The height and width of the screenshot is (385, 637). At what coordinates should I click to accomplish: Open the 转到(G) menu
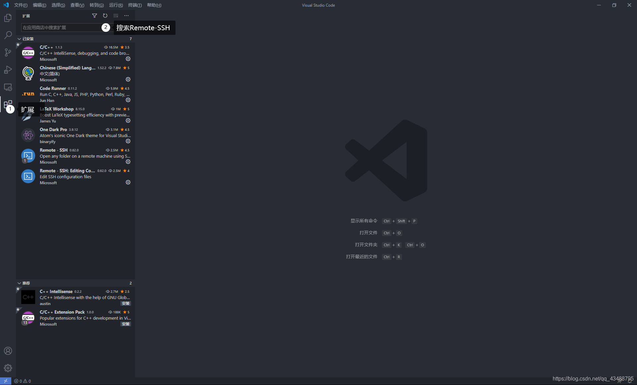(x=97, y=5)
